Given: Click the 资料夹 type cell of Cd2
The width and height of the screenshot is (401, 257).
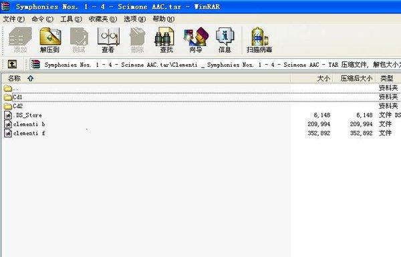Looking at the screenshot, I should [388, 106].
